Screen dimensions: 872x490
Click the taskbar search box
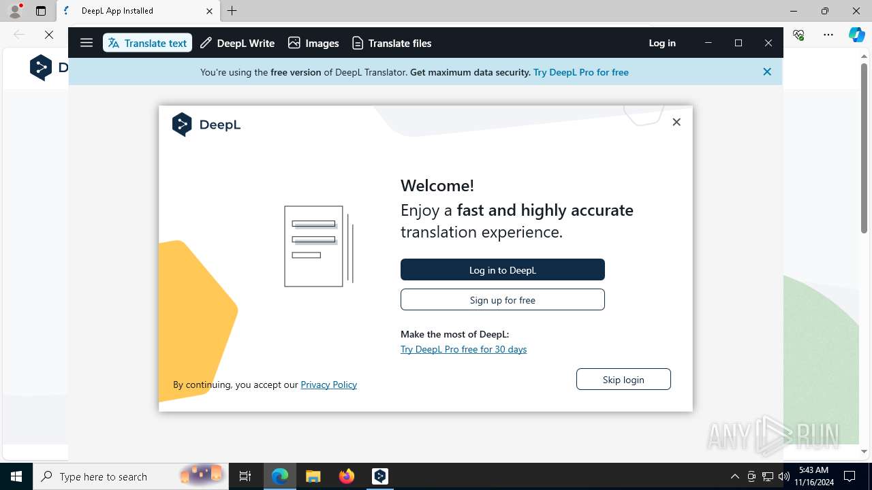131,476
